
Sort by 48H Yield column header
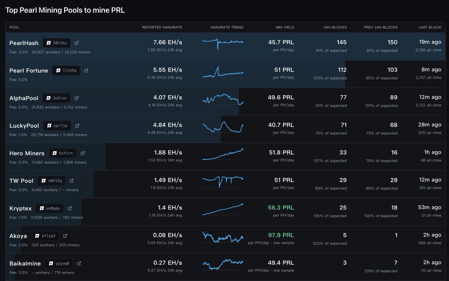pos(284,27)
